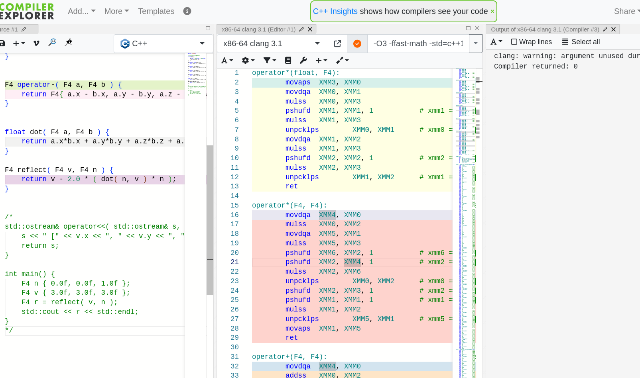Open the compiler picker popout icon
Screen dimensions: 640x378
[337, 44]
